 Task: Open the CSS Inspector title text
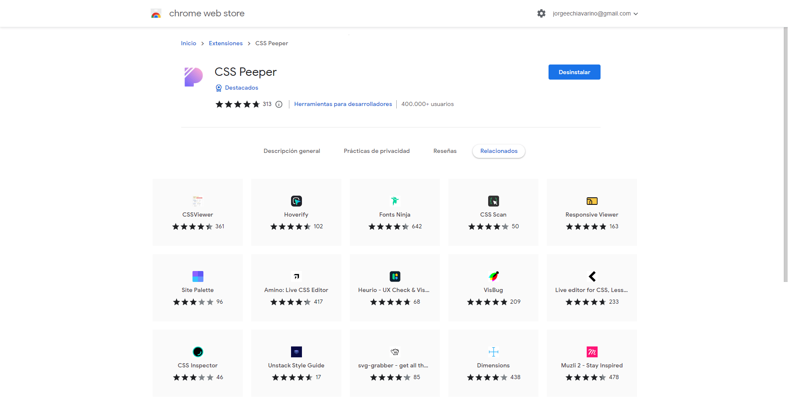coord(198,366)
